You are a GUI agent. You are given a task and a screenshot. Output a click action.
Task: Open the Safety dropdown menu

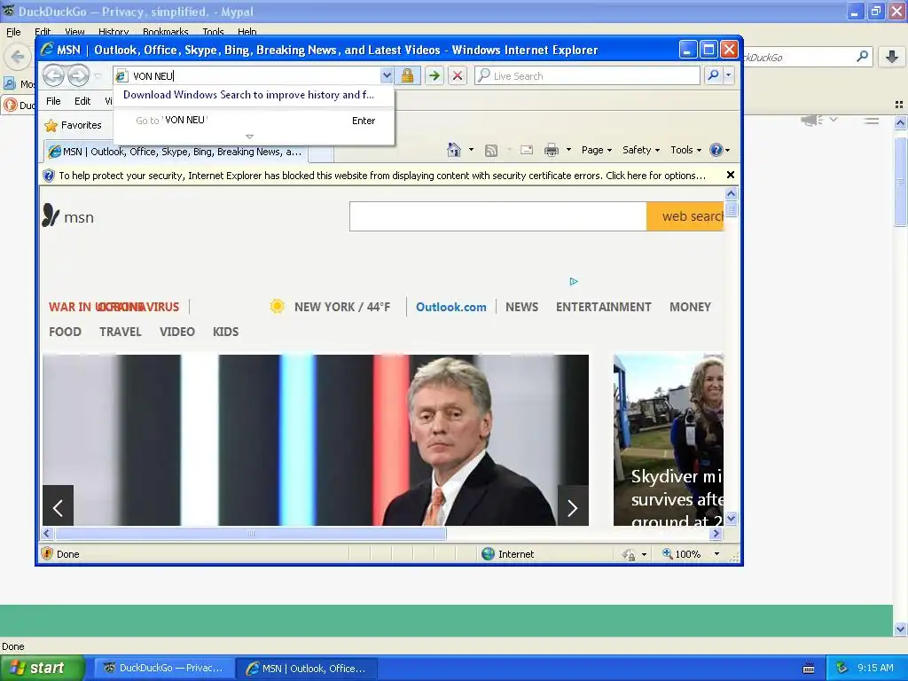640,150
